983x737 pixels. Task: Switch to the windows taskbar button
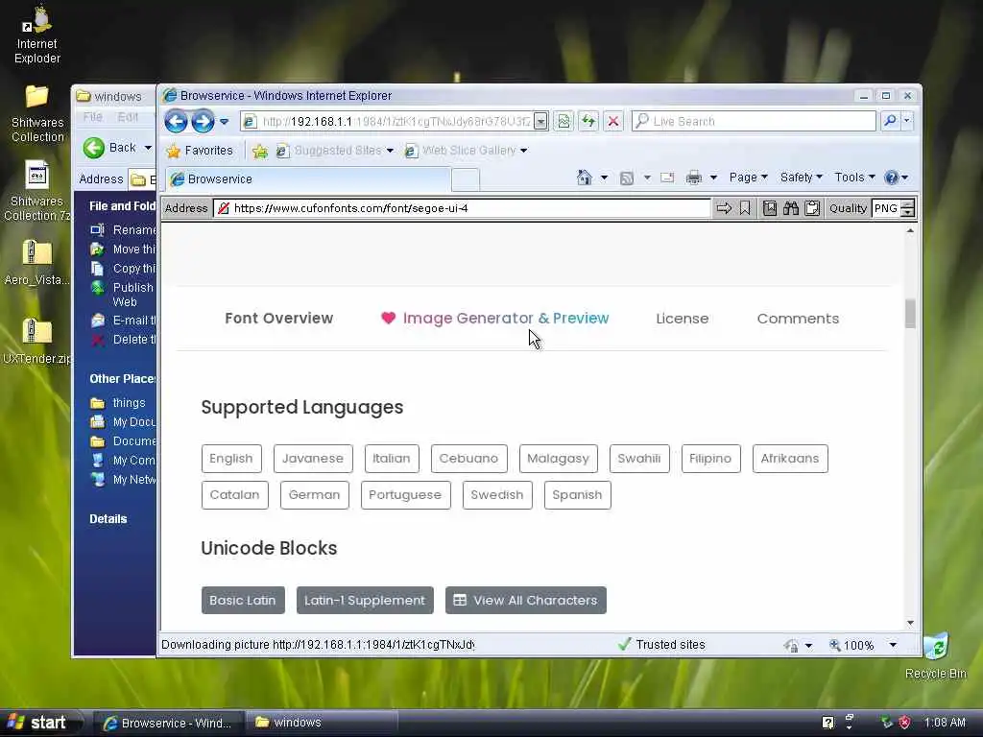click(324, 723)
